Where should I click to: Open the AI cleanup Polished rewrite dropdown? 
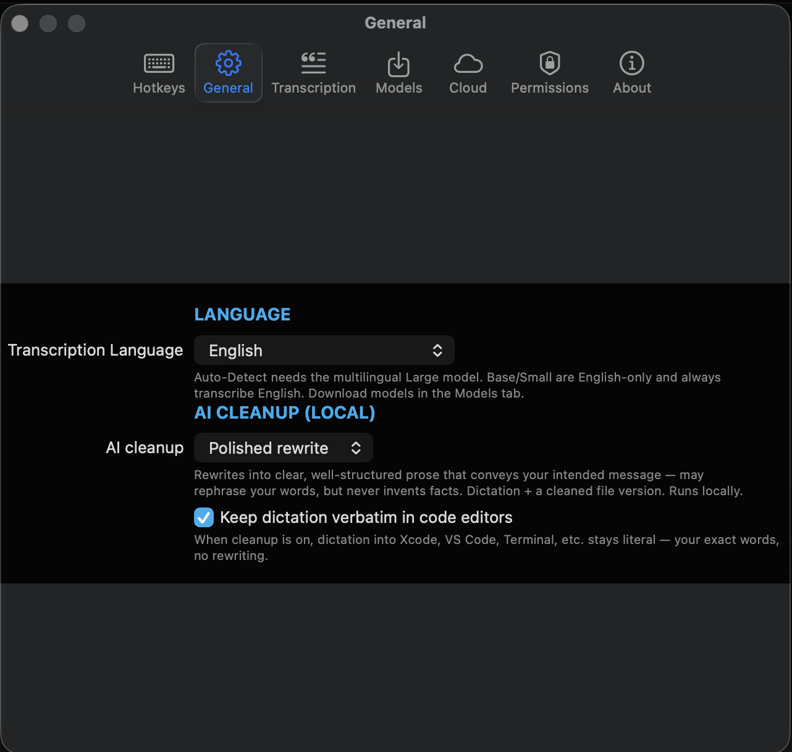(284, 448)
